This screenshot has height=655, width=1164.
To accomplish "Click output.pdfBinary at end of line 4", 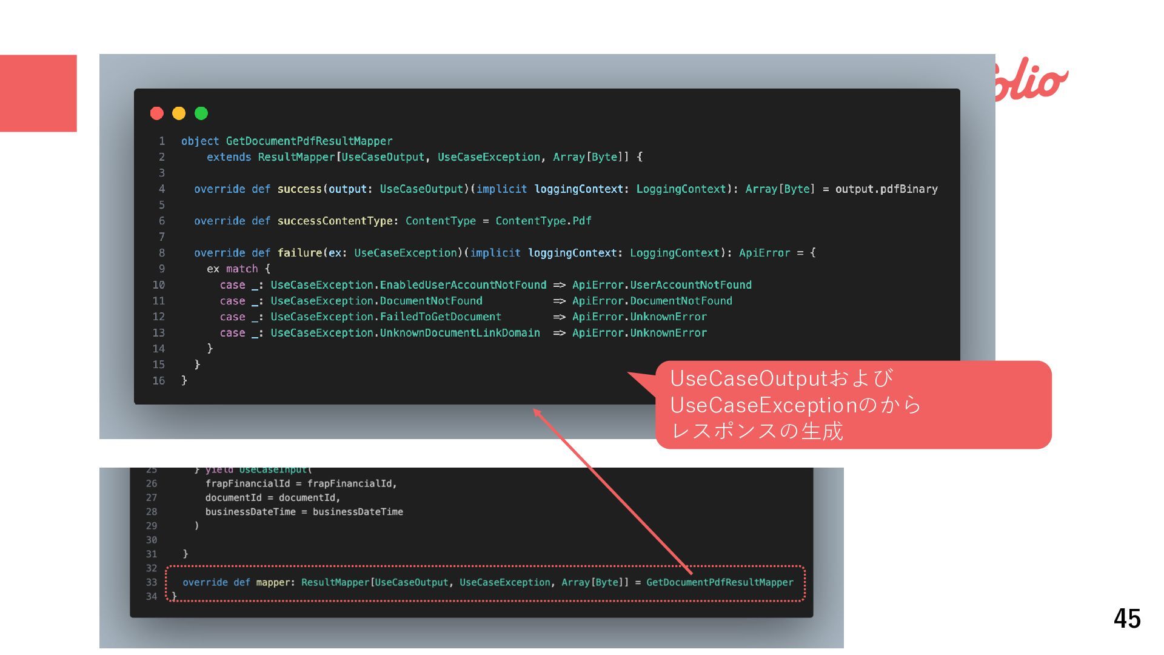I will pos(886,189).
